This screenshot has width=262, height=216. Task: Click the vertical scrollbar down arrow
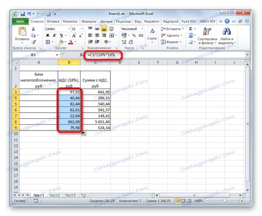pyautogui.click(x=248, y=190)
